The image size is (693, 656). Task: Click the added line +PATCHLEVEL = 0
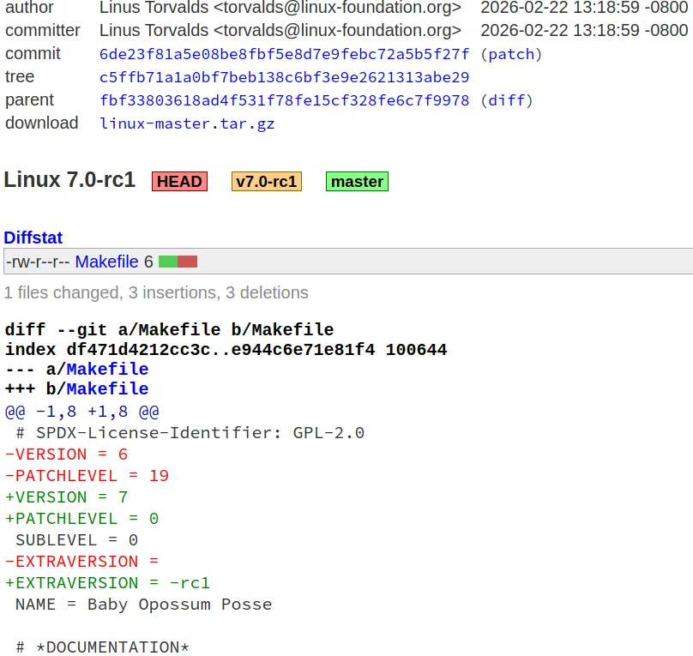pyautogui.click(x=81, y=519)
